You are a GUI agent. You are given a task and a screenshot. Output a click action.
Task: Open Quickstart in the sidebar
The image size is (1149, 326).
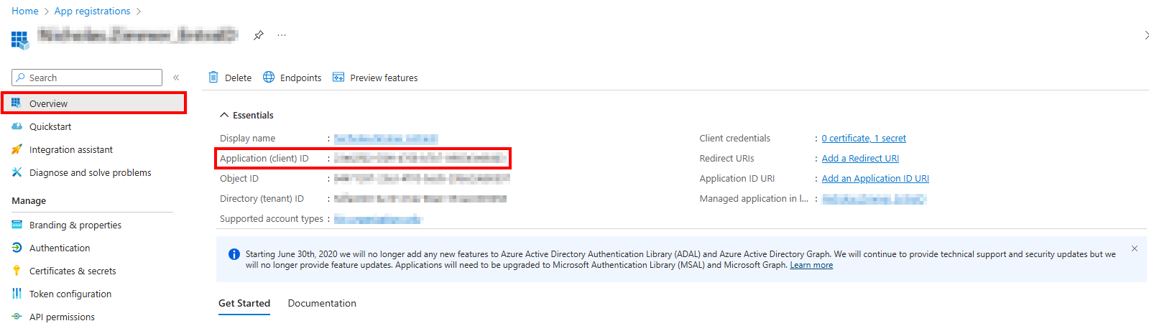tap(50, 126)
